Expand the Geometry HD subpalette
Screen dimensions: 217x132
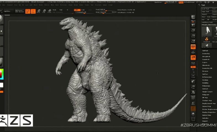[x=207, y=68]
